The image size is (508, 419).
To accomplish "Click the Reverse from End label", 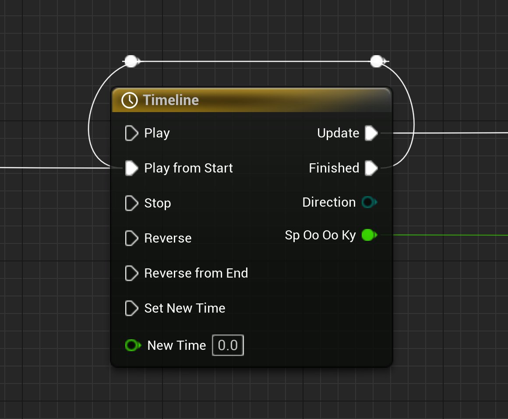I will (196, 273).
